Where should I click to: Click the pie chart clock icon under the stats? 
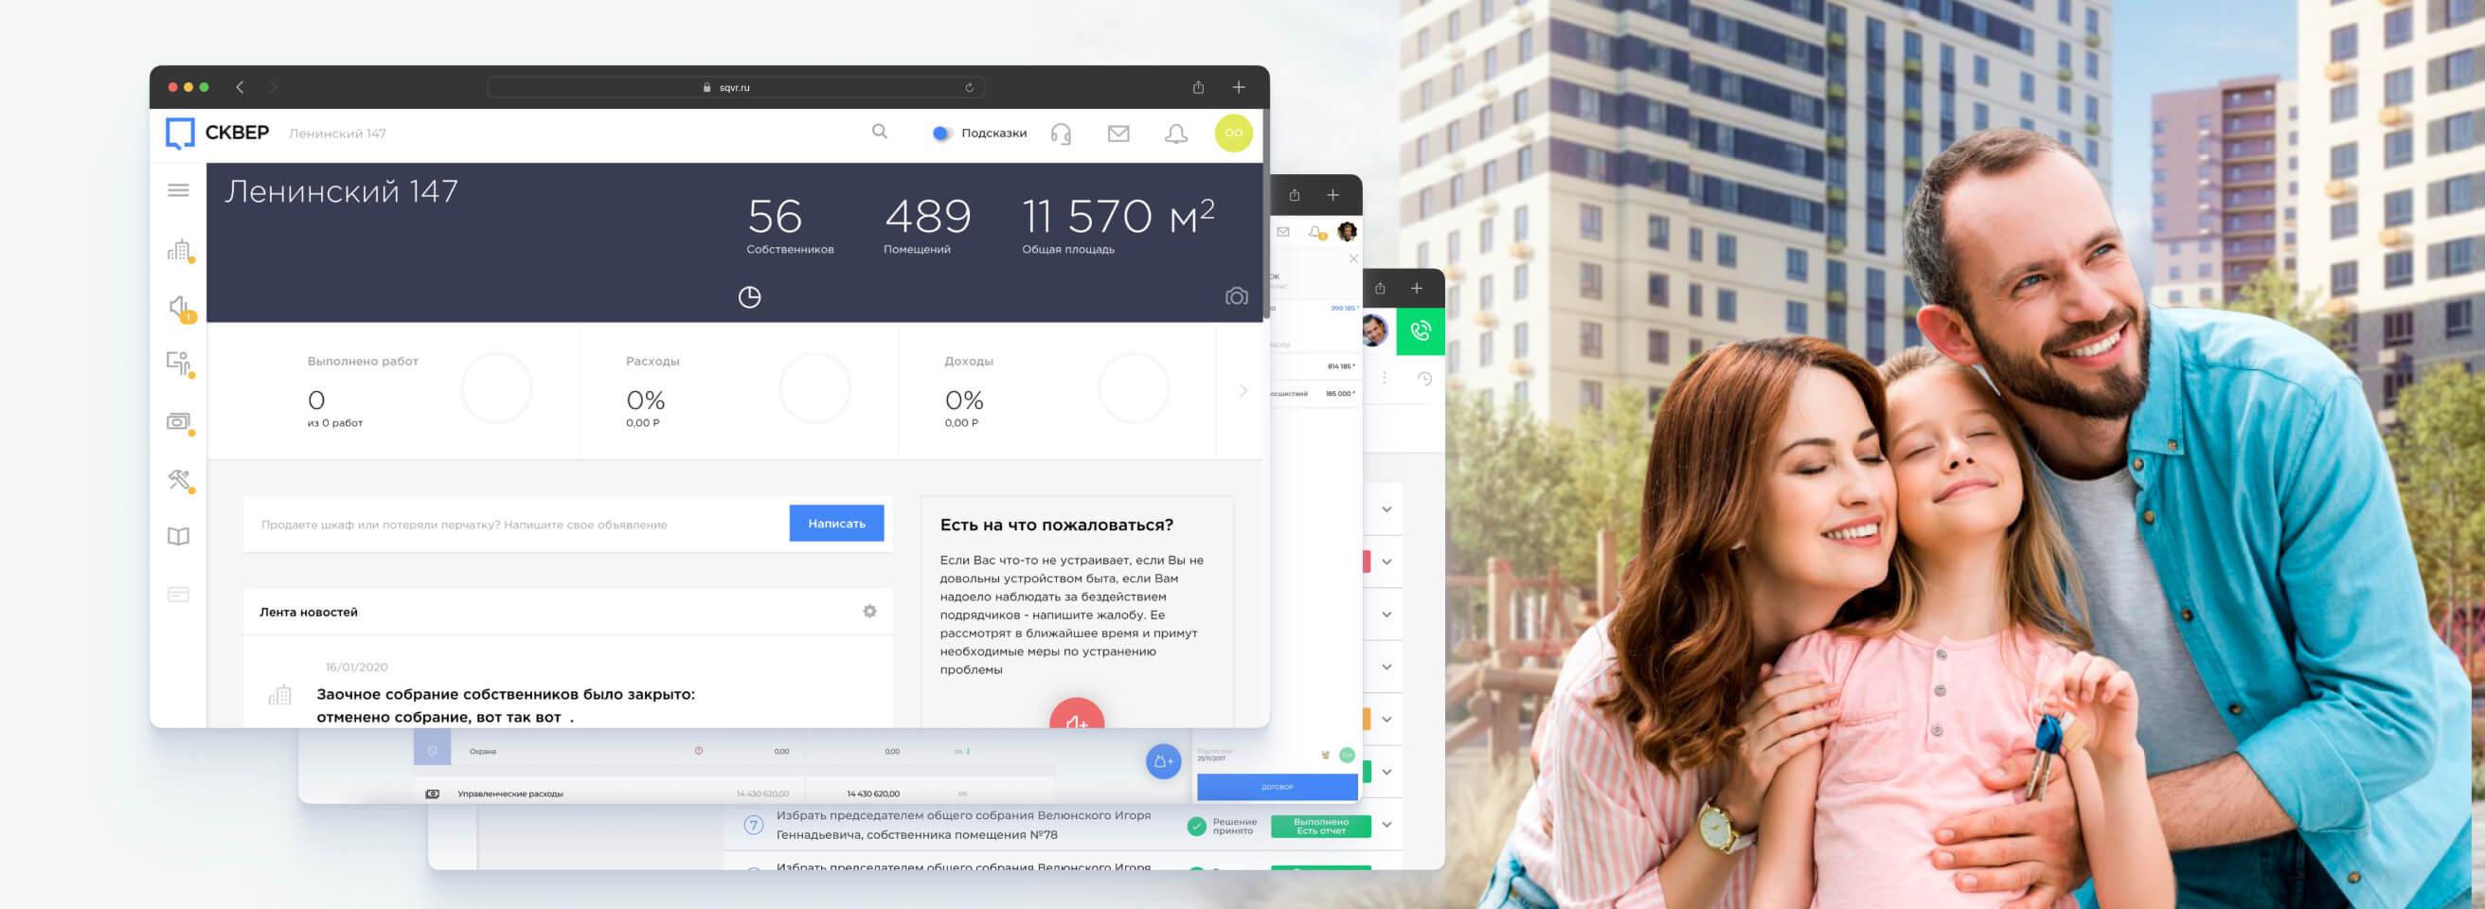tap(749, 297)
